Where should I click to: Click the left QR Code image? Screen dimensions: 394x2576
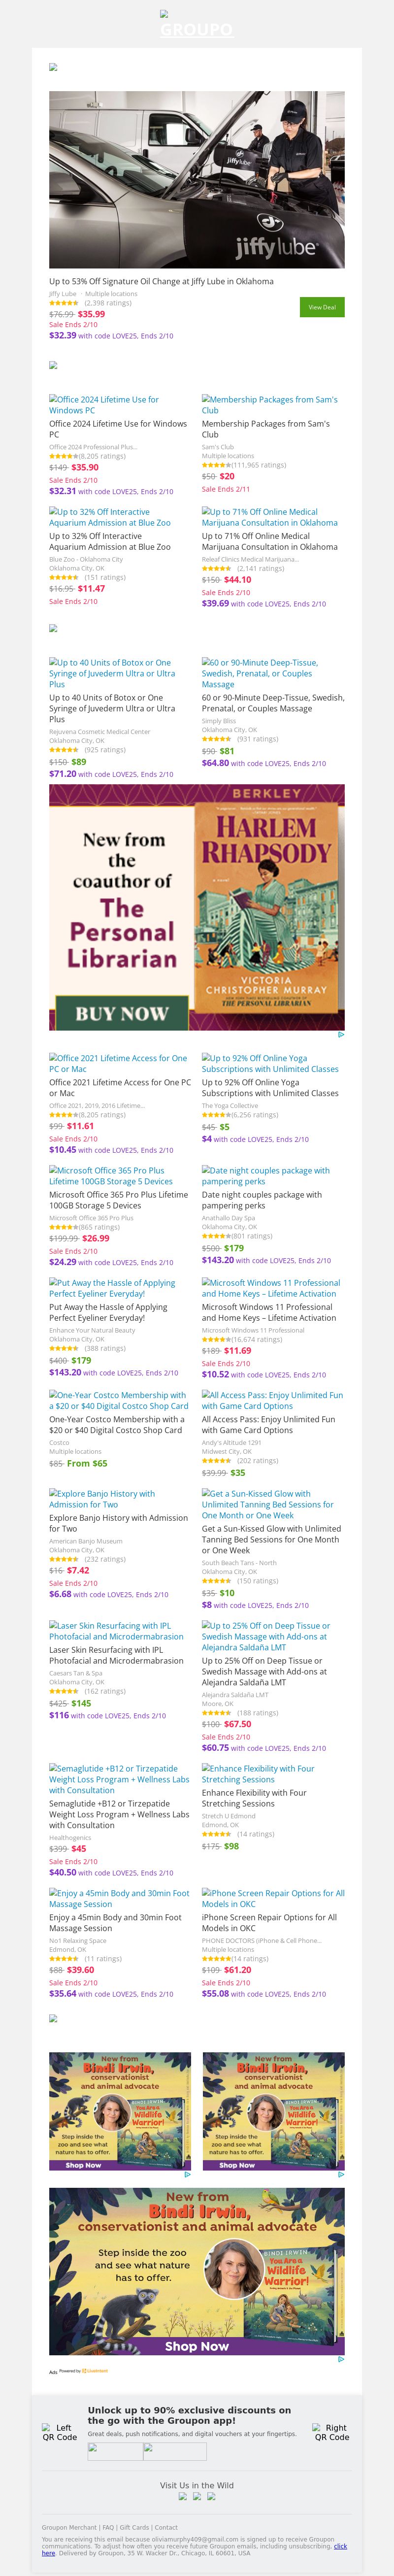click(60, 2432)
